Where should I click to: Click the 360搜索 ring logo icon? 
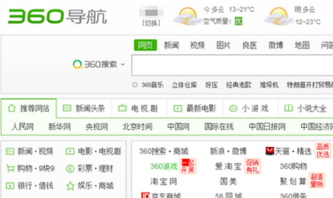77,64
